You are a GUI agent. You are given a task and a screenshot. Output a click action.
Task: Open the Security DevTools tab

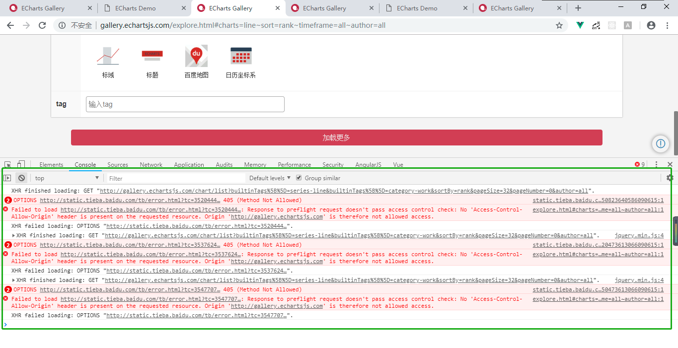tap(333, 165)
